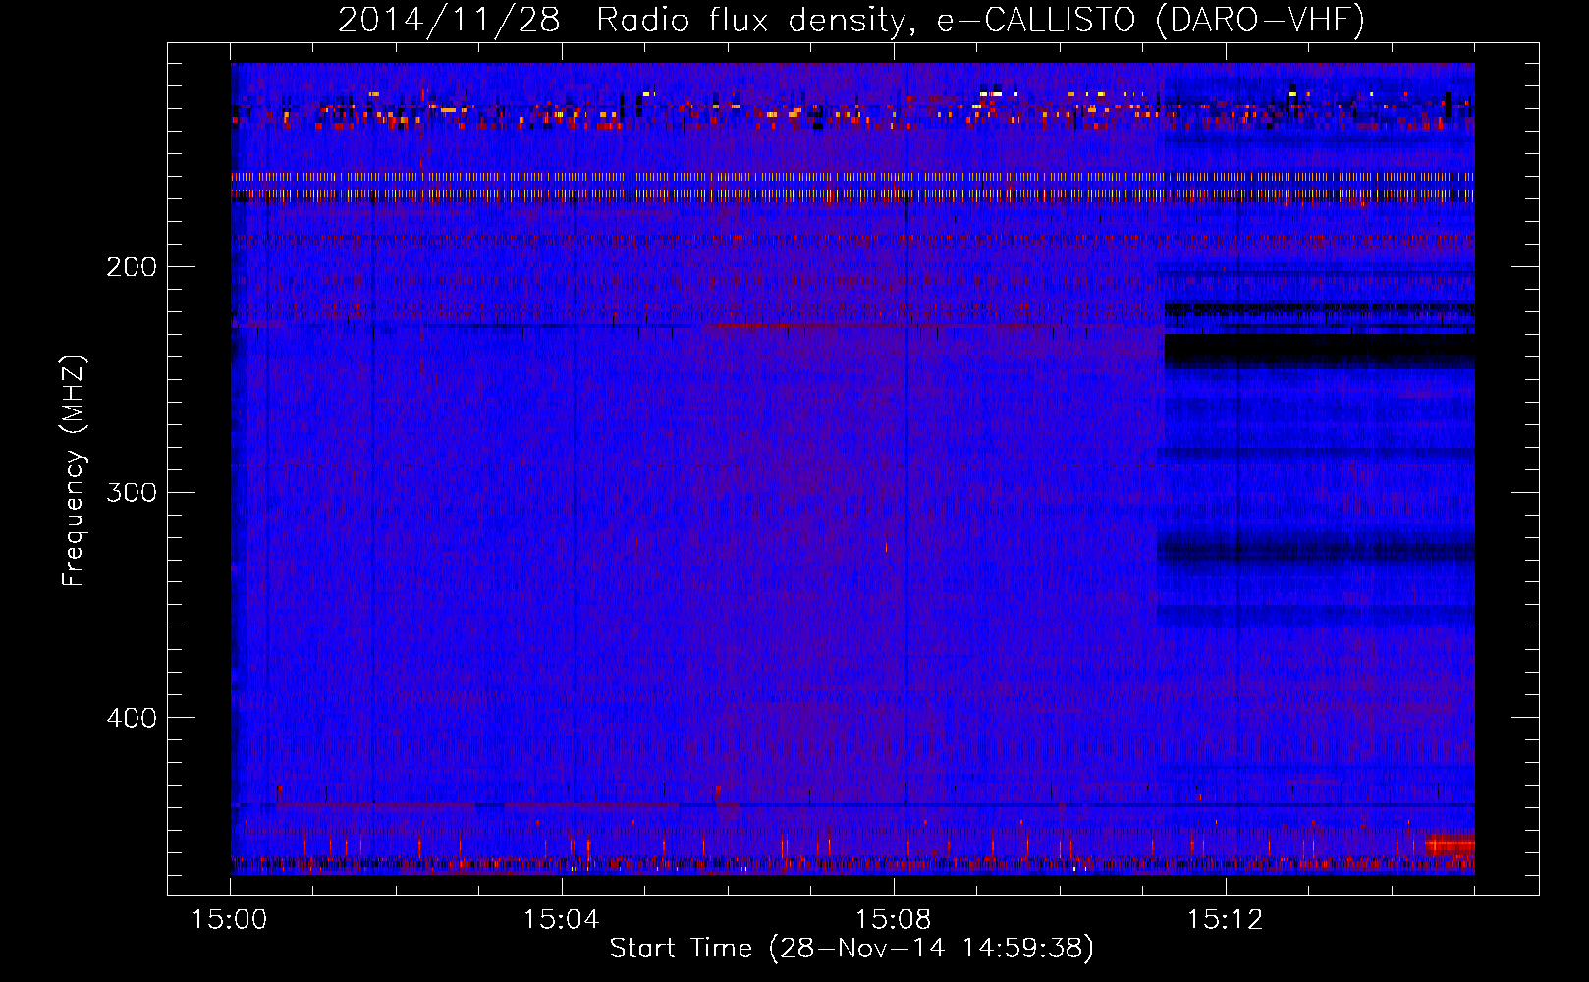Click the bright red burst at the spectrogram's lower right

pos(1450,846)
